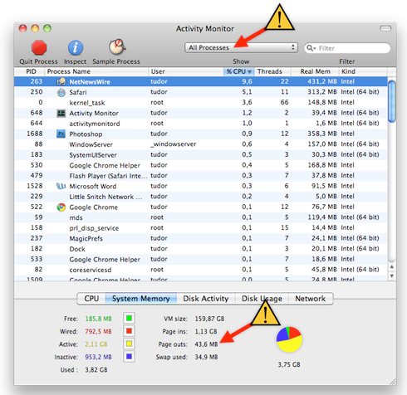Click the Activity Monitor row icon
This screenshot has width=407, height=395.
61,113
